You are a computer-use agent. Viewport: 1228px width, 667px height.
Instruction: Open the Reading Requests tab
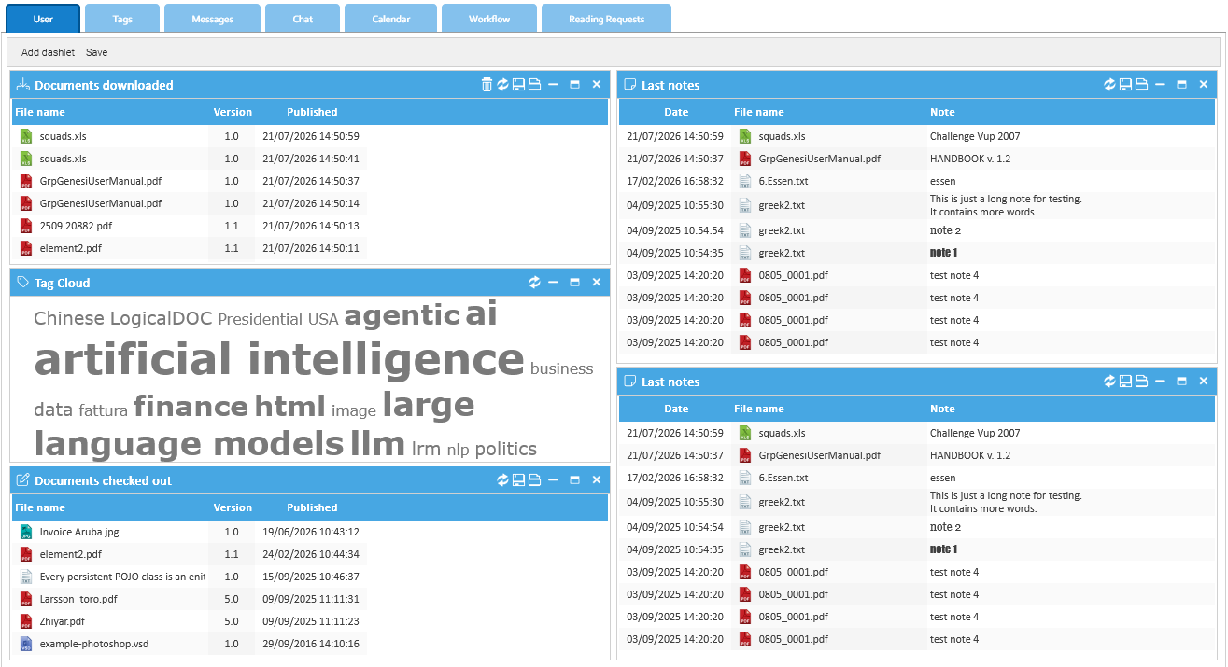(606, 19)
